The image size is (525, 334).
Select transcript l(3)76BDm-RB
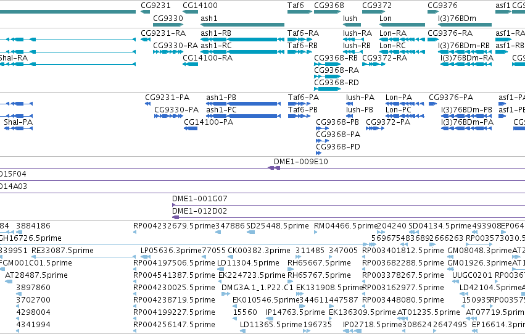tap(464, 46)
